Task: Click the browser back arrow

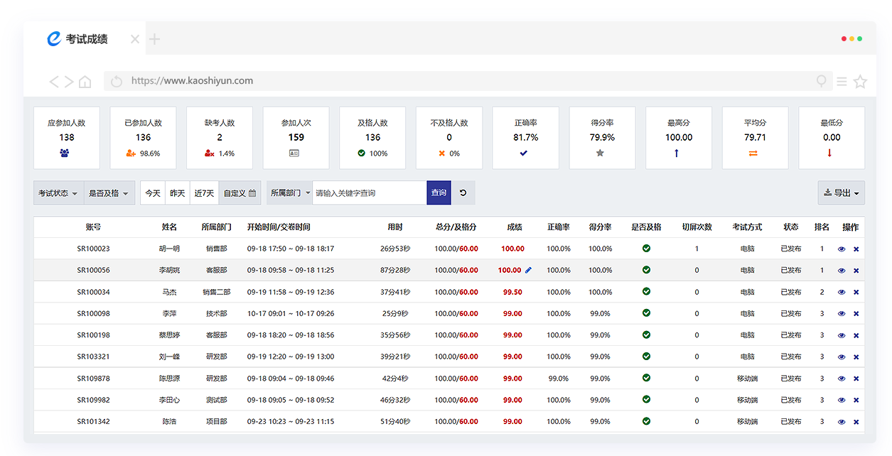Action: (54, 82)
